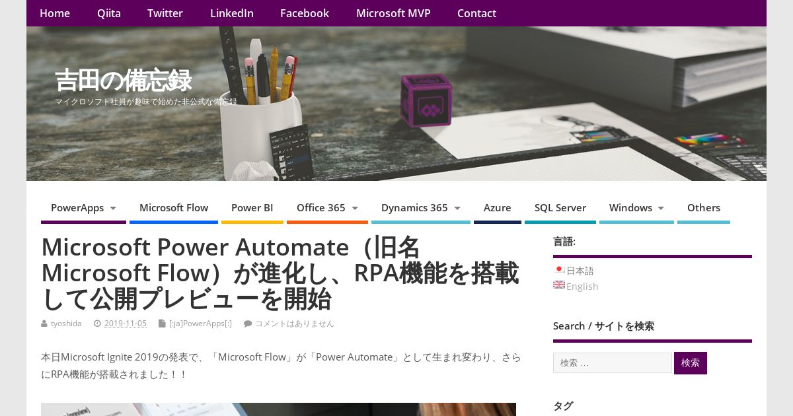Open the Microsoft Flow category
The width and height of the screenshot is (793, 416).
(174, 208)
